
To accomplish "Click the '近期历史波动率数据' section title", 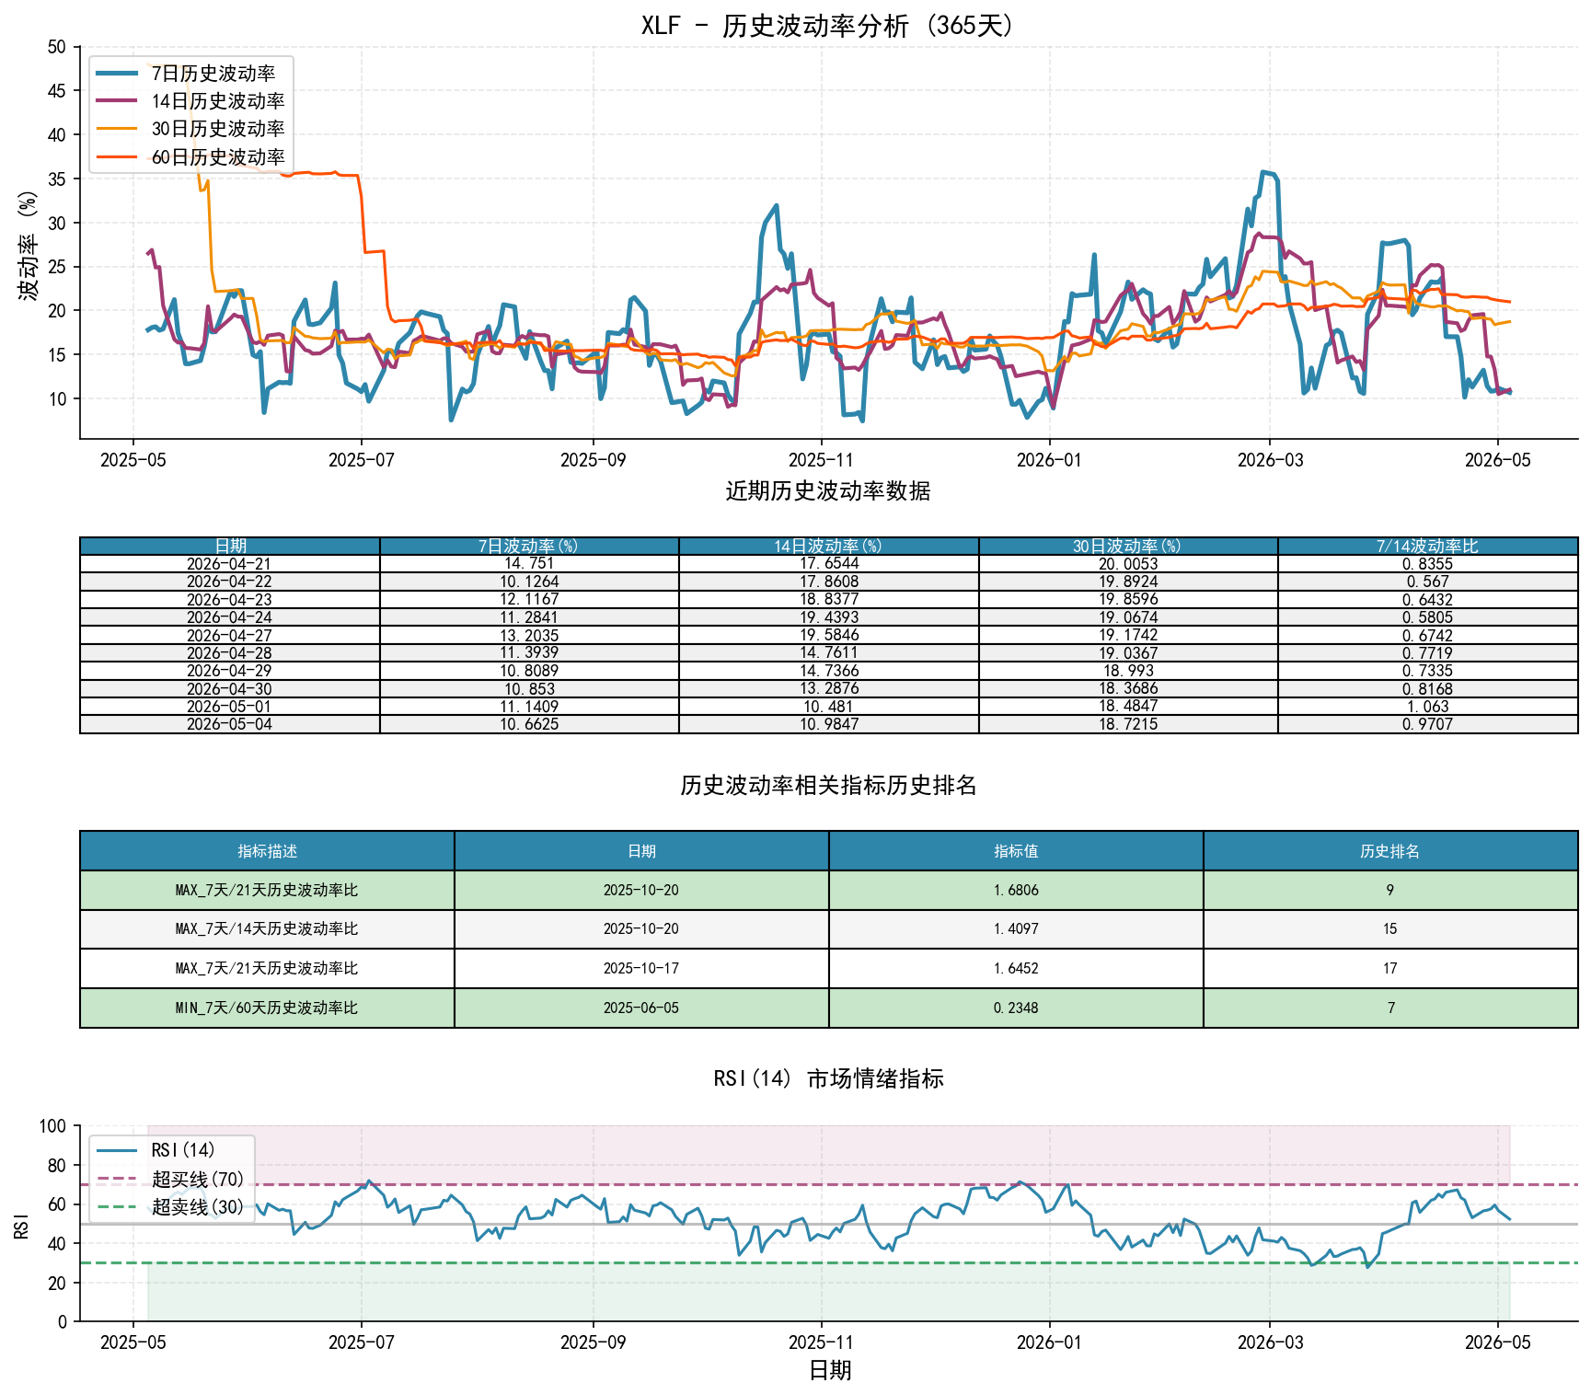I will [x=828, y=490].
